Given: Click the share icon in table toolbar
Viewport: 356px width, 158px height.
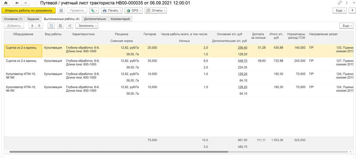Looking at the screenshot, I should (69, 26).
